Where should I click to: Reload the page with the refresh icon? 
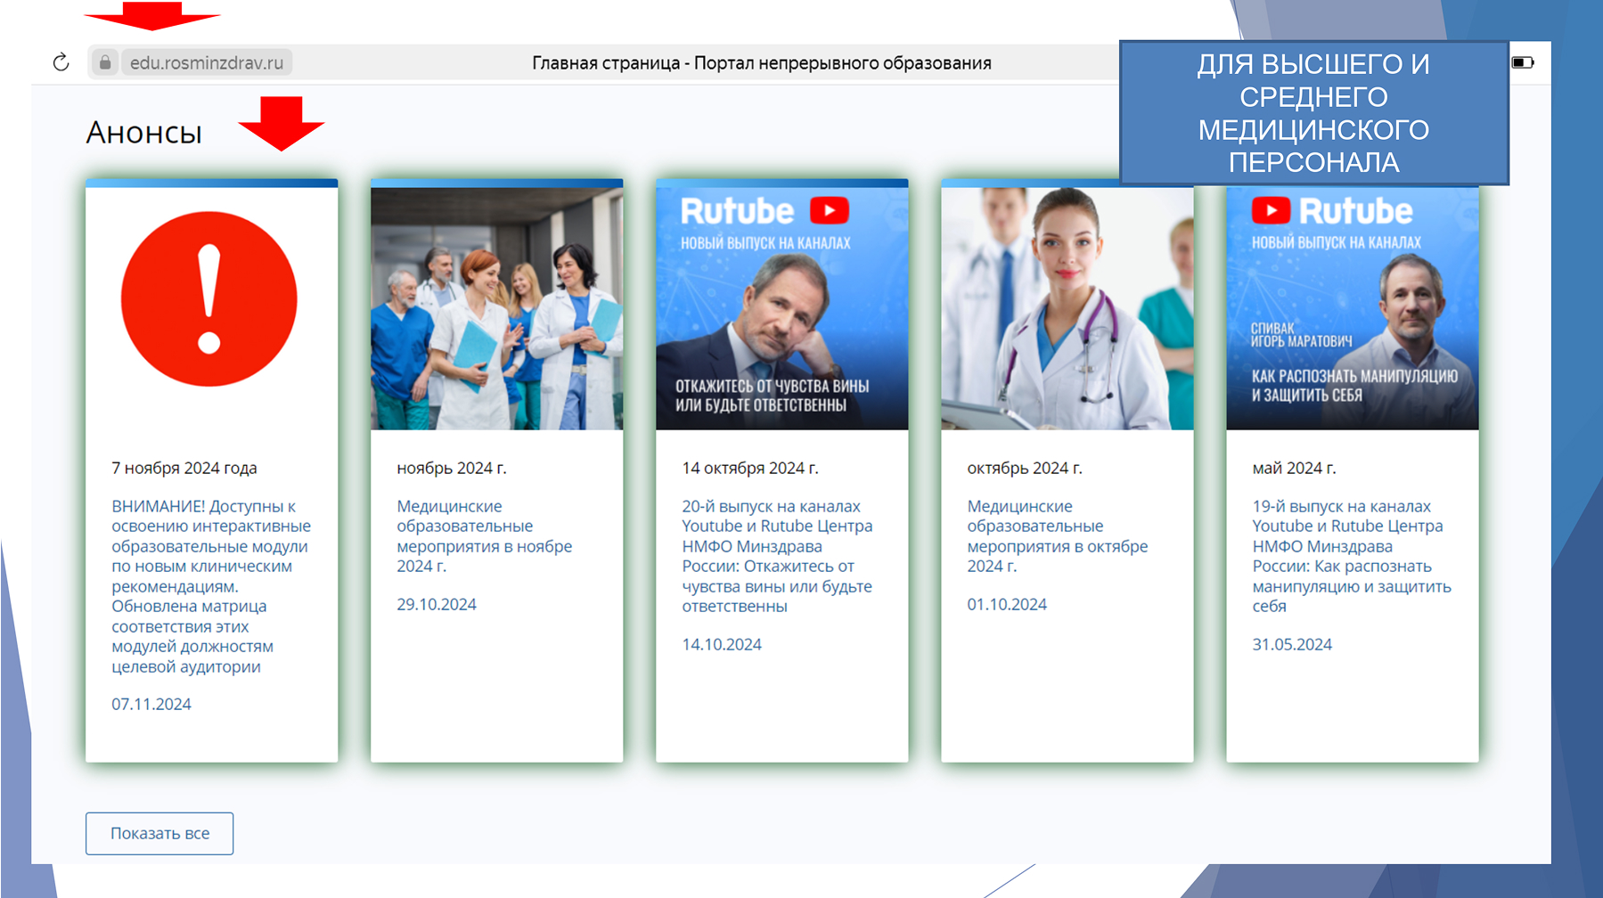pos(61,62)
